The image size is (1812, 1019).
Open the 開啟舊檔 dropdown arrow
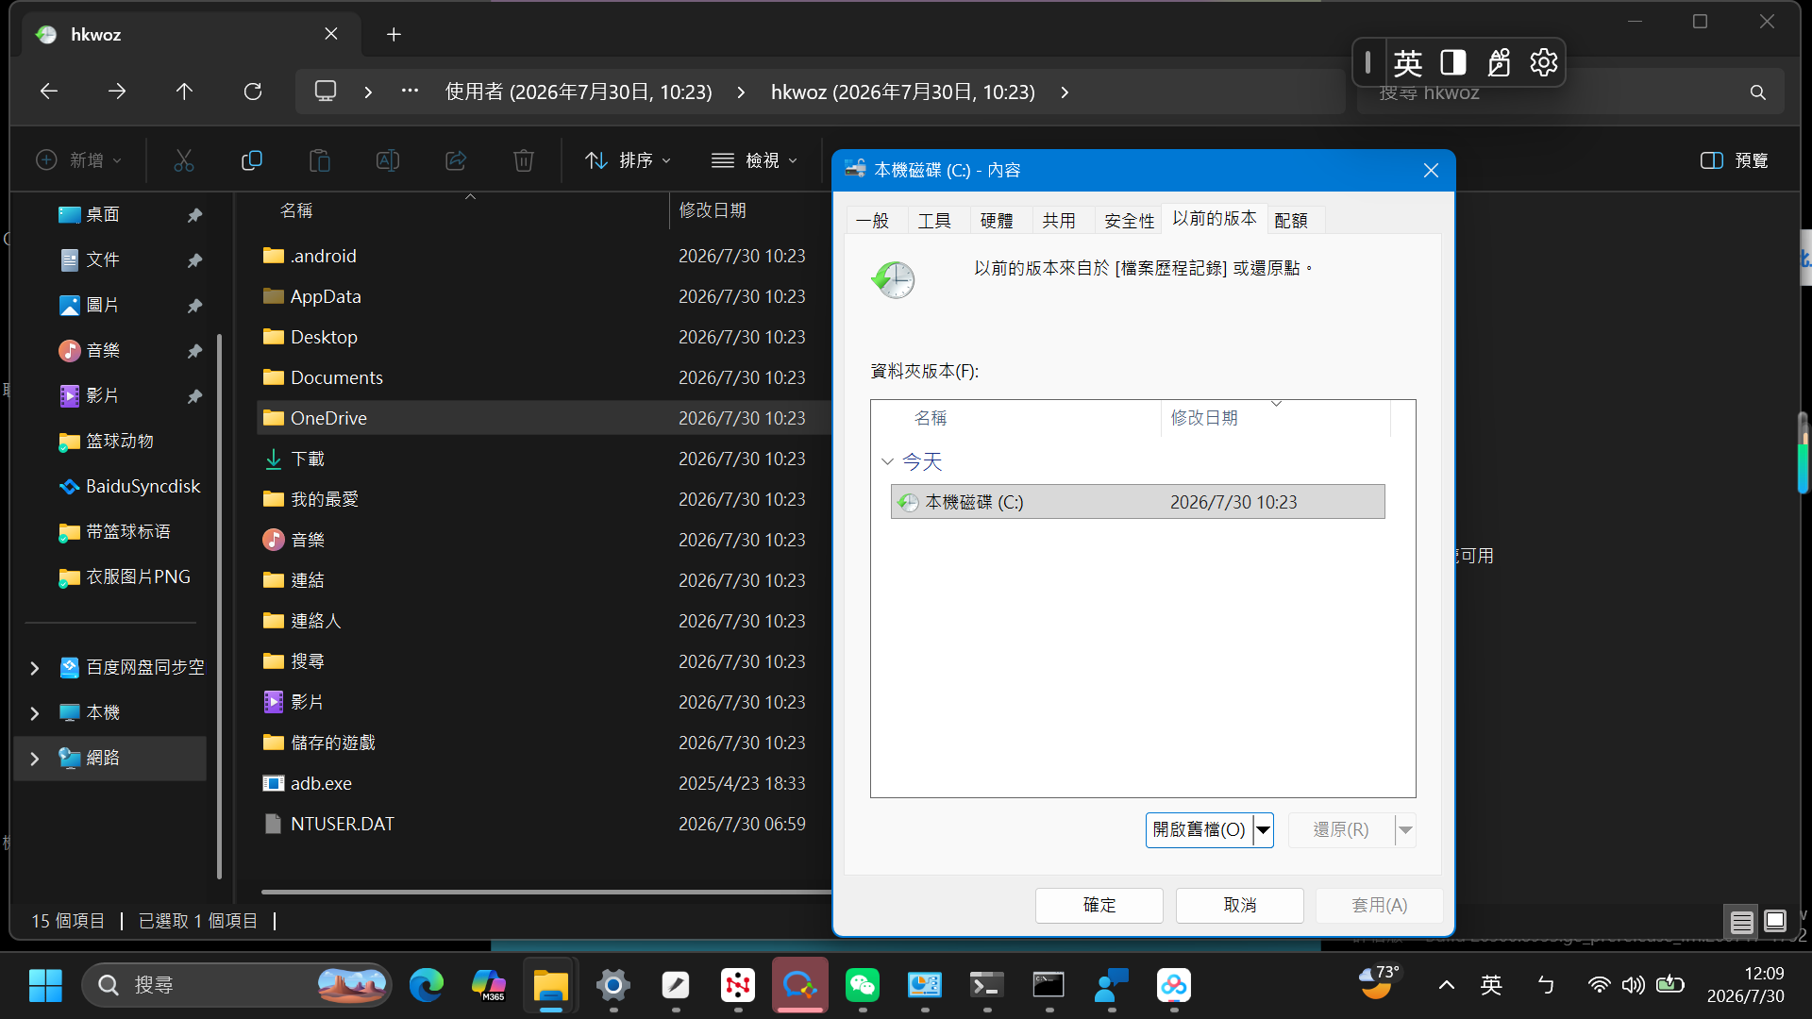tap(1263, 830)
